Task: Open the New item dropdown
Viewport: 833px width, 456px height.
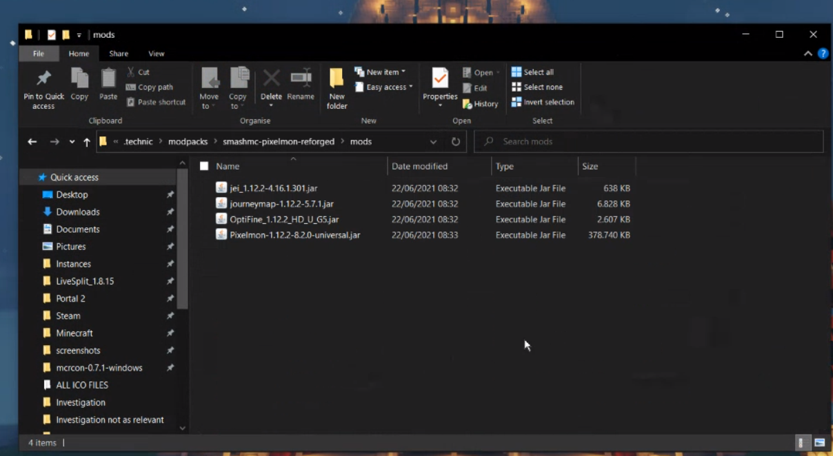Action: click(x=380, y=72)
